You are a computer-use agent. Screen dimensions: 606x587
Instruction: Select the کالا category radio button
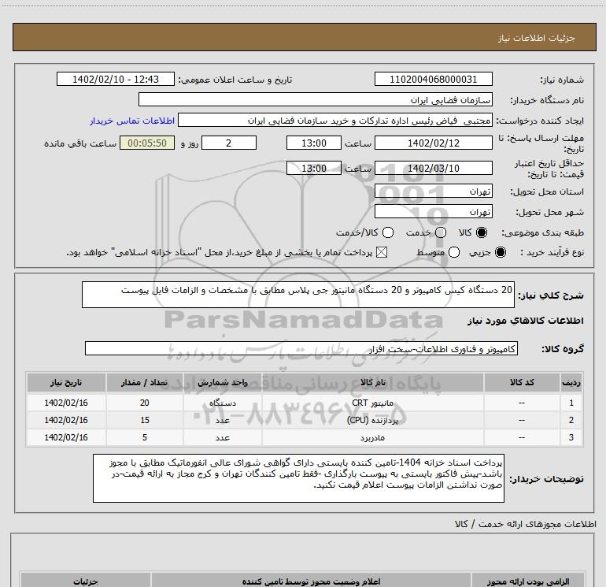482,232
